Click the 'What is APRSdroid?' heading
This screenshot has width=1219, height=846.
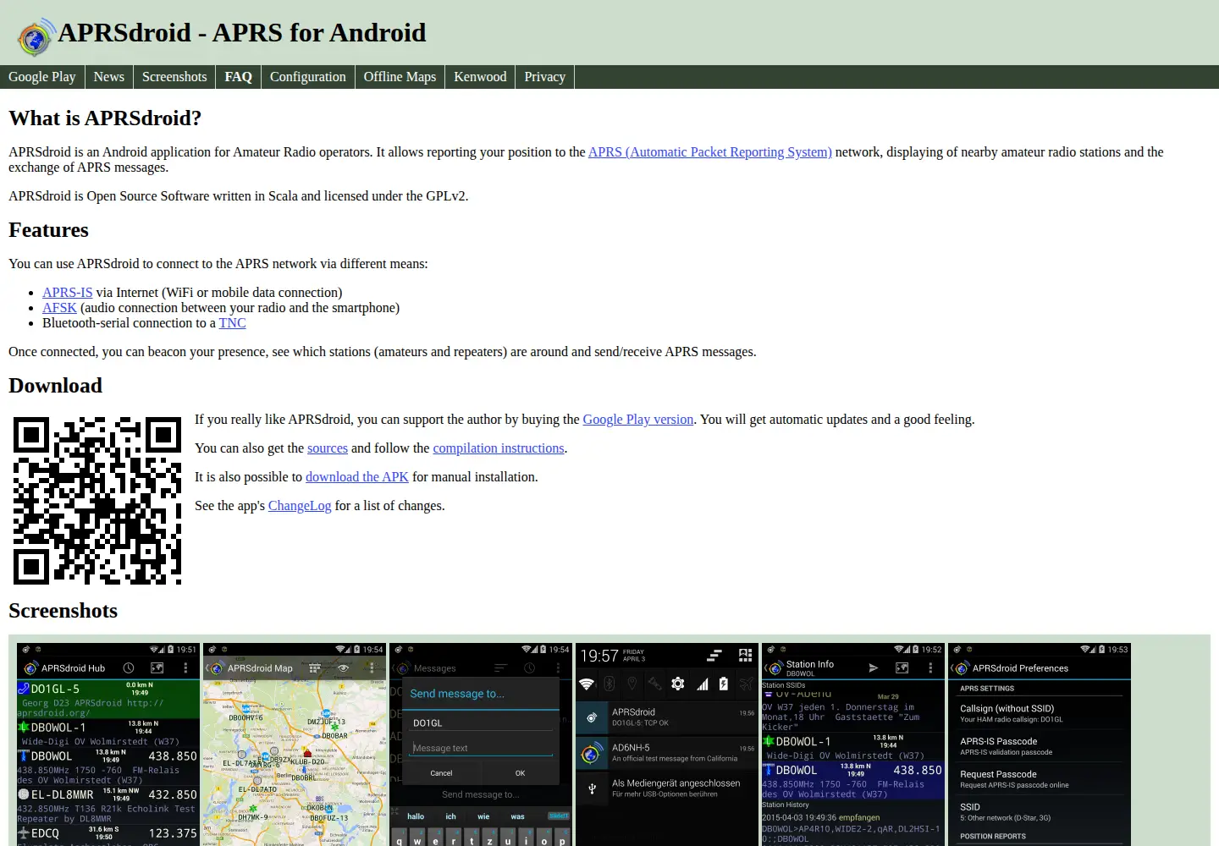click(x=105, y=118)
